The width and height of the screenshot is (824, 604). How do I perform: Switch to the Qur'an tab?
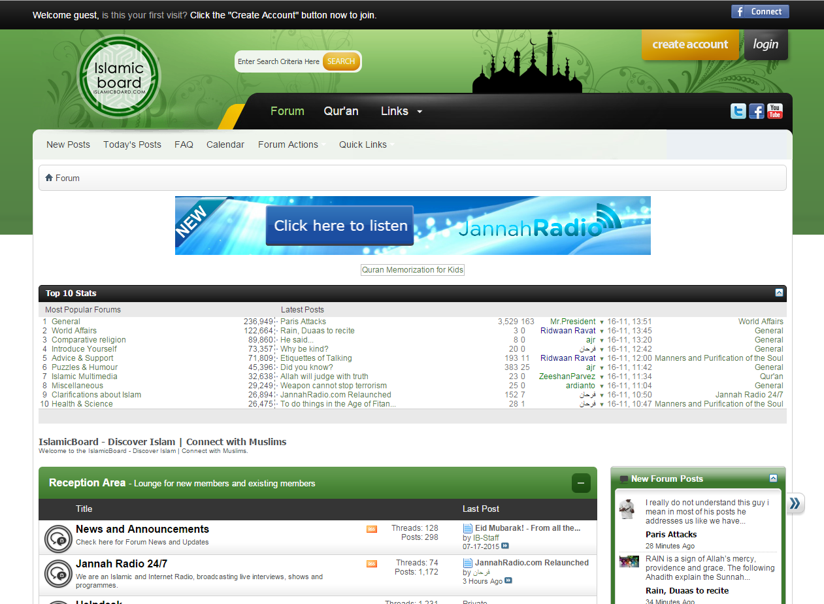[x=341, y=111]
